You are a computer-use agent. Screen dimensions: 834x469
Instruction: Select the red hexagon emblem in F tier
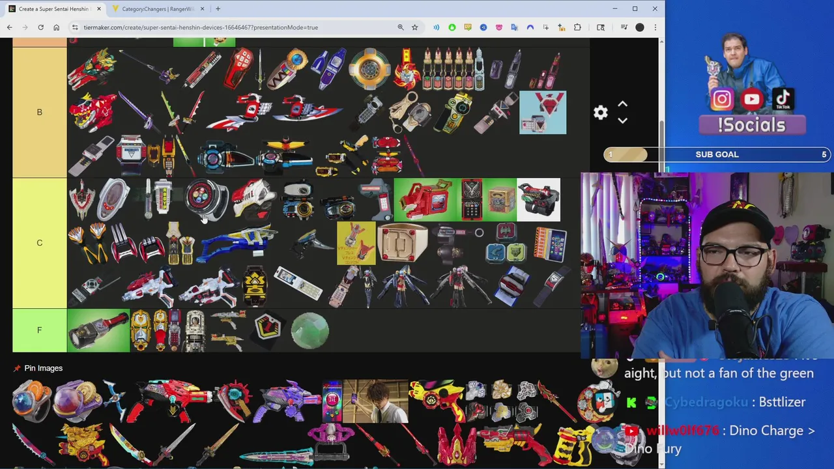(267, 328)
